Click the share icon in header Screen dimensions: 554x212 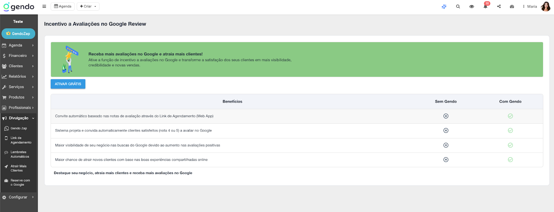point(499,7)
